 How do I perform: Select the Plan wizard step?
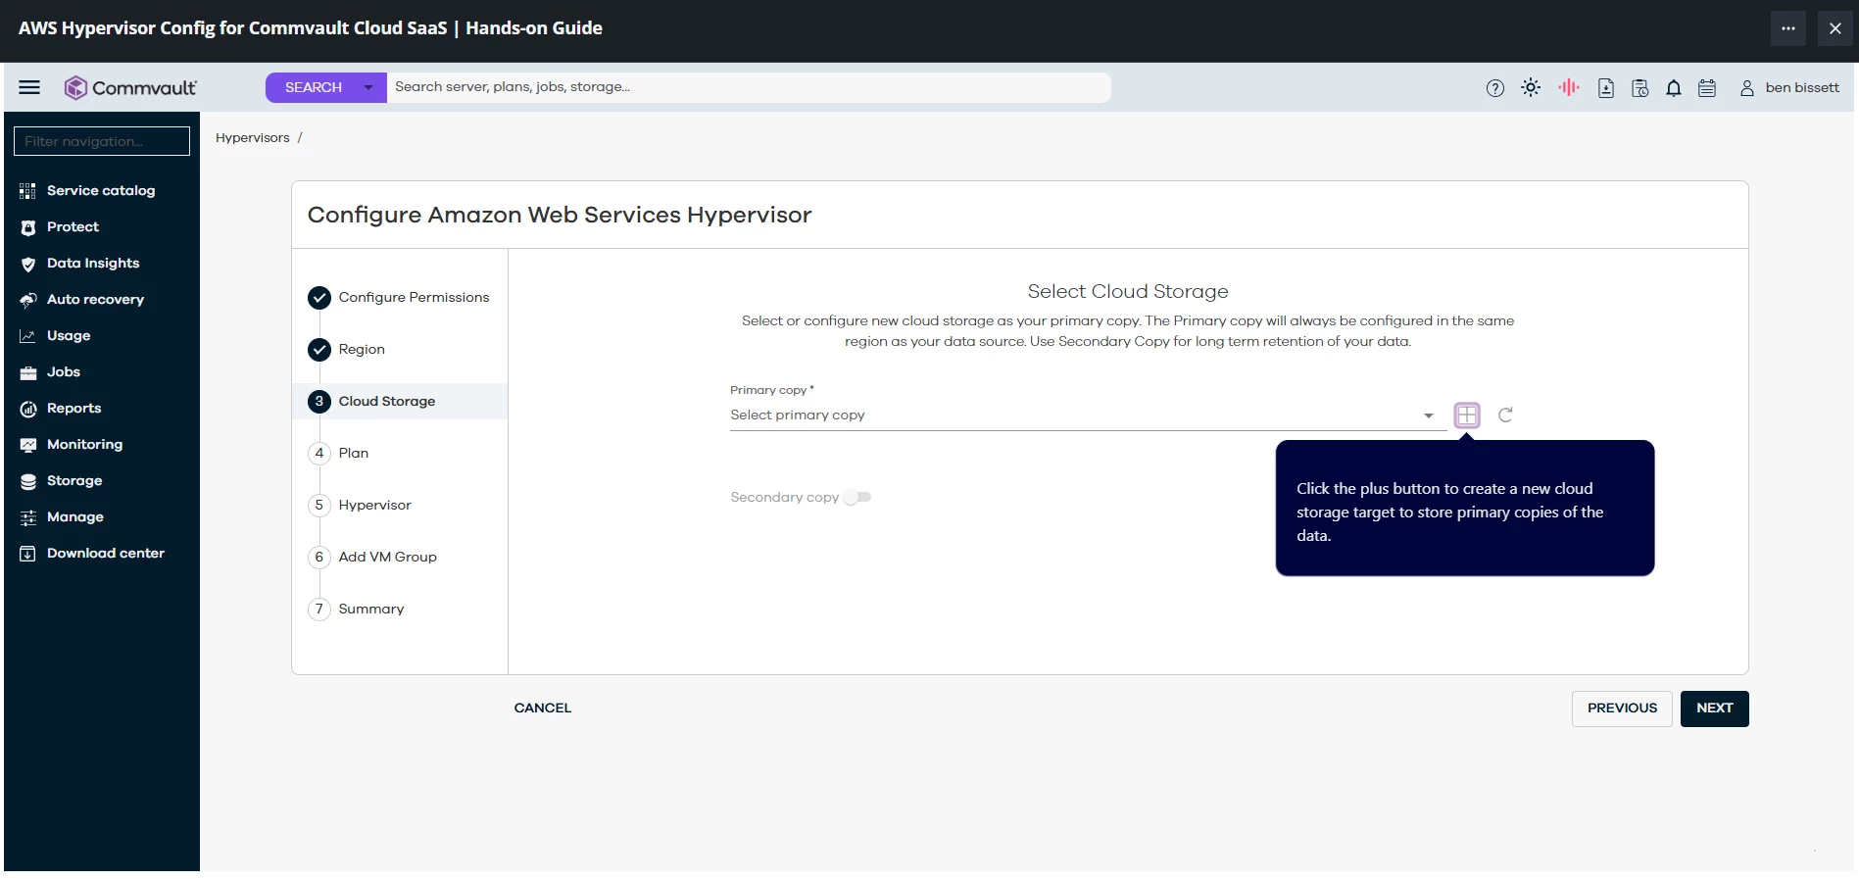point(339,454)
